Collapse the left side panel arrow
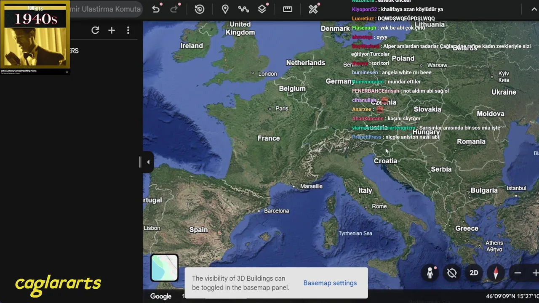The height and width of the screenshot is (303, 539). point(148,162)
